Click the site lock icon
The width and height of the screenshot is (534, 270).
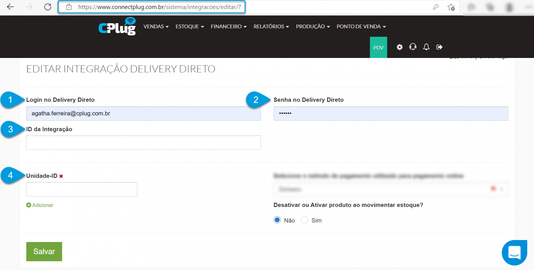pos(69,7)
